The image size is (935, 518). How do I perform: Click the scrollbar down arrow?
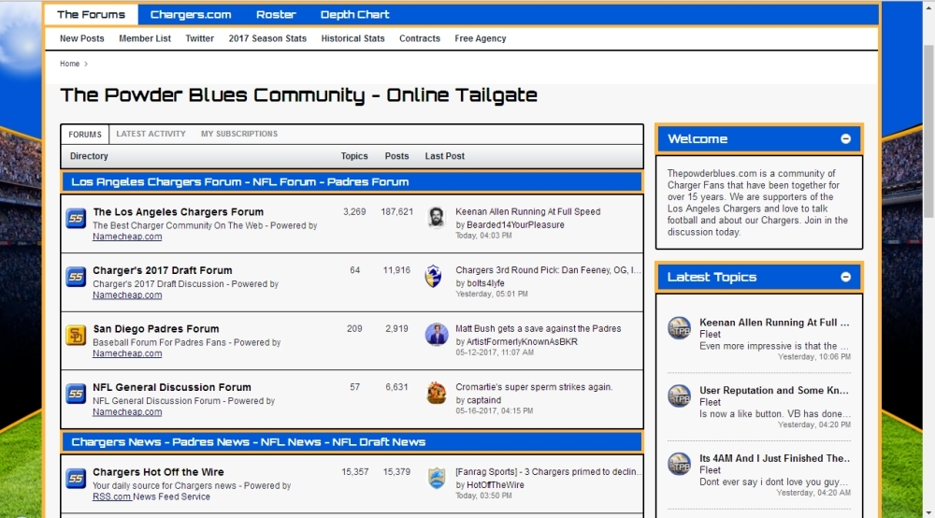(x=929, y=512)
